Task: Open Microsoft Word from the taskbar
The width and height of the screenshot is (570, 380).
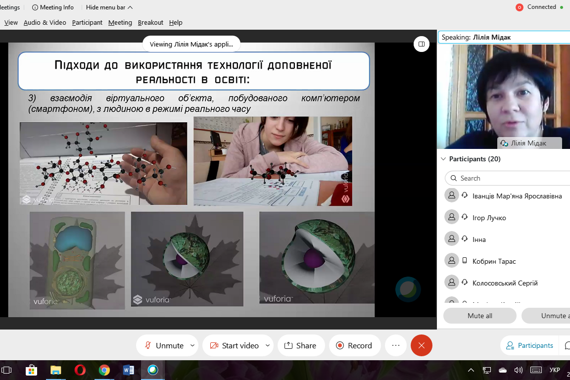Action: click(128, 370)
